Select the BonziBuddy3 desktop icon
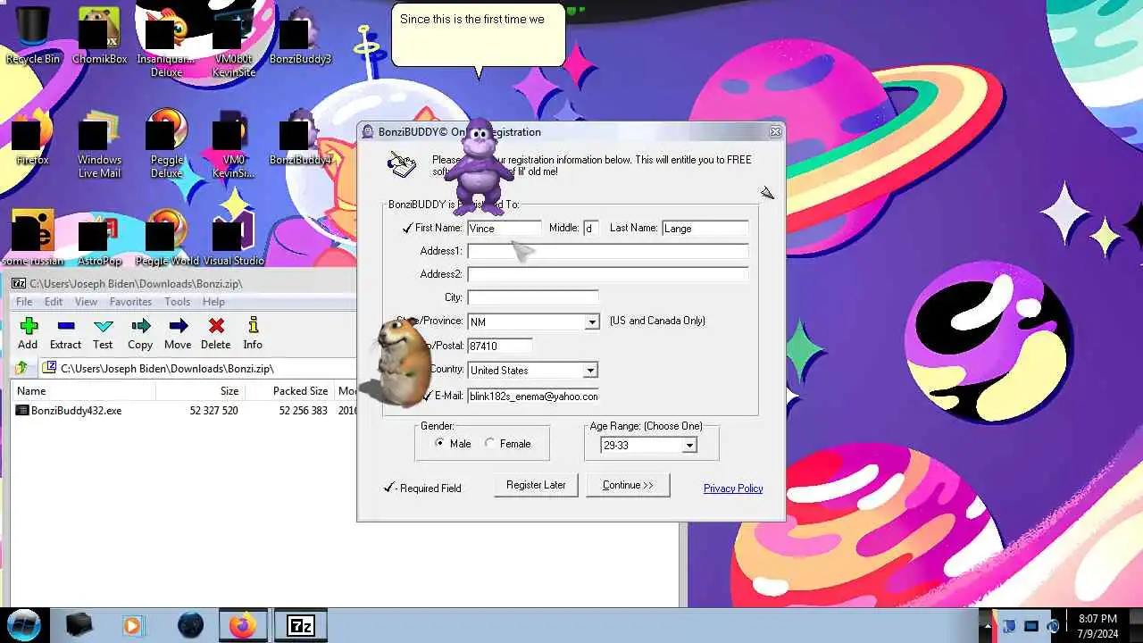Viewport: 1143px width, 643px height. (300, 36)
